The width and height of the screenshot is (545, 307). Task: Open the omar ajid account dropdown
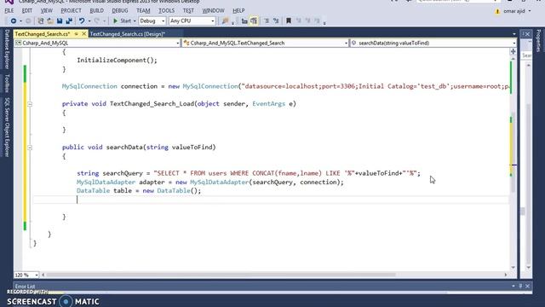tap(517, 11)
